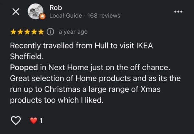
Task: Click the fourth rating star
Action: (35, 32)
